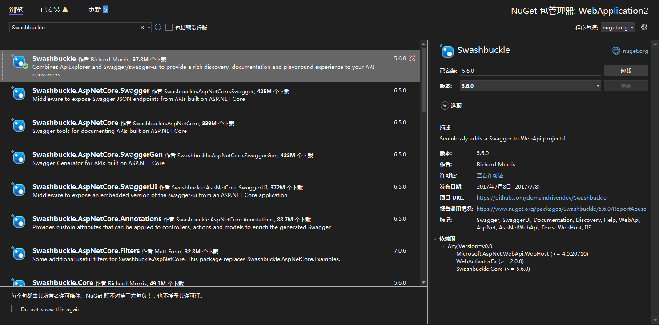Open the ReportAbuse link
The width and height of the screenshot is (659, 325).
(562, 209)
